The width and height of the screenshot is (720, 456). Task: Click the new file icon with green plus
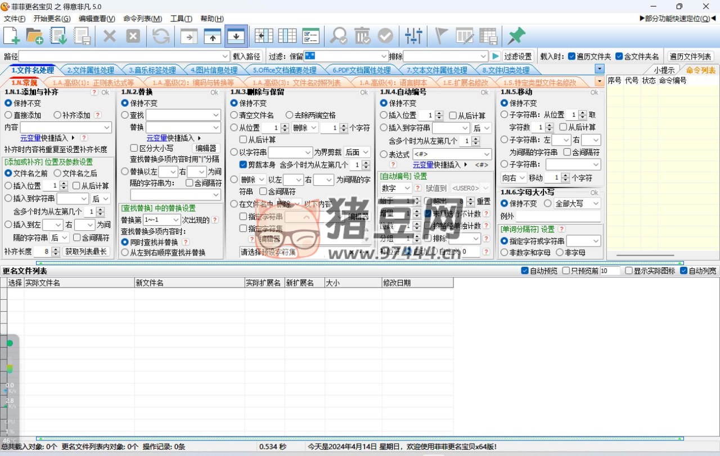pyautogui.click(x=12, y=36)
